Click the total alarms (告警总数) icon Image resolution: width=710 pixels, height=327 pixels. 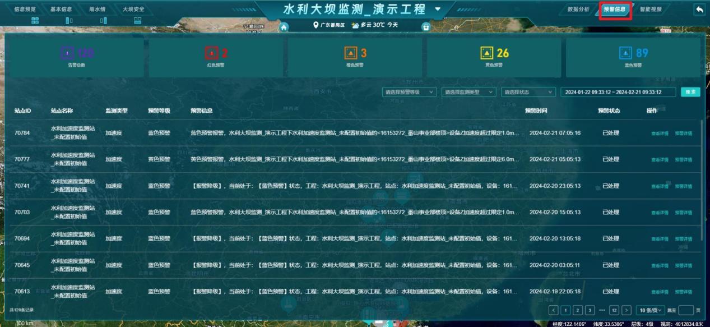(67, 53)
